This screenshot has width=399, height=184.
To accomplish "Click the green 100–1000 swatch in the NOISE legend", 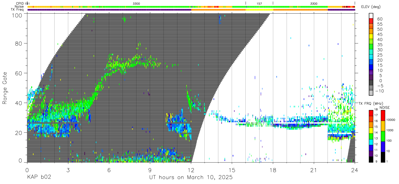I will (382, 136).
